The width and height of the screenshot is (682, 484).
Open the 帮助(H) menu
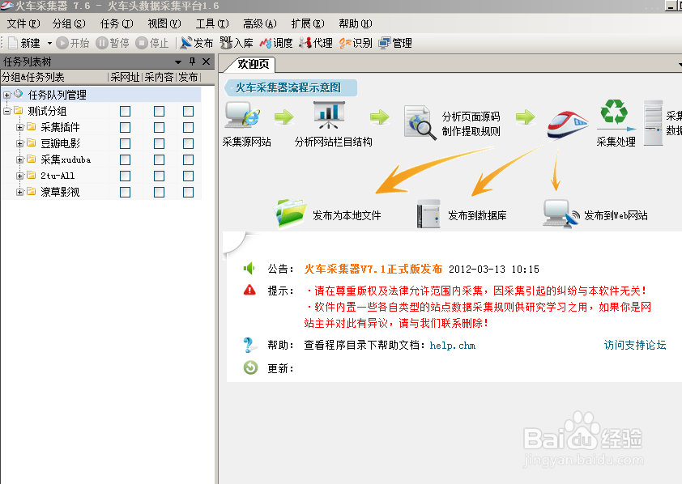356,23
